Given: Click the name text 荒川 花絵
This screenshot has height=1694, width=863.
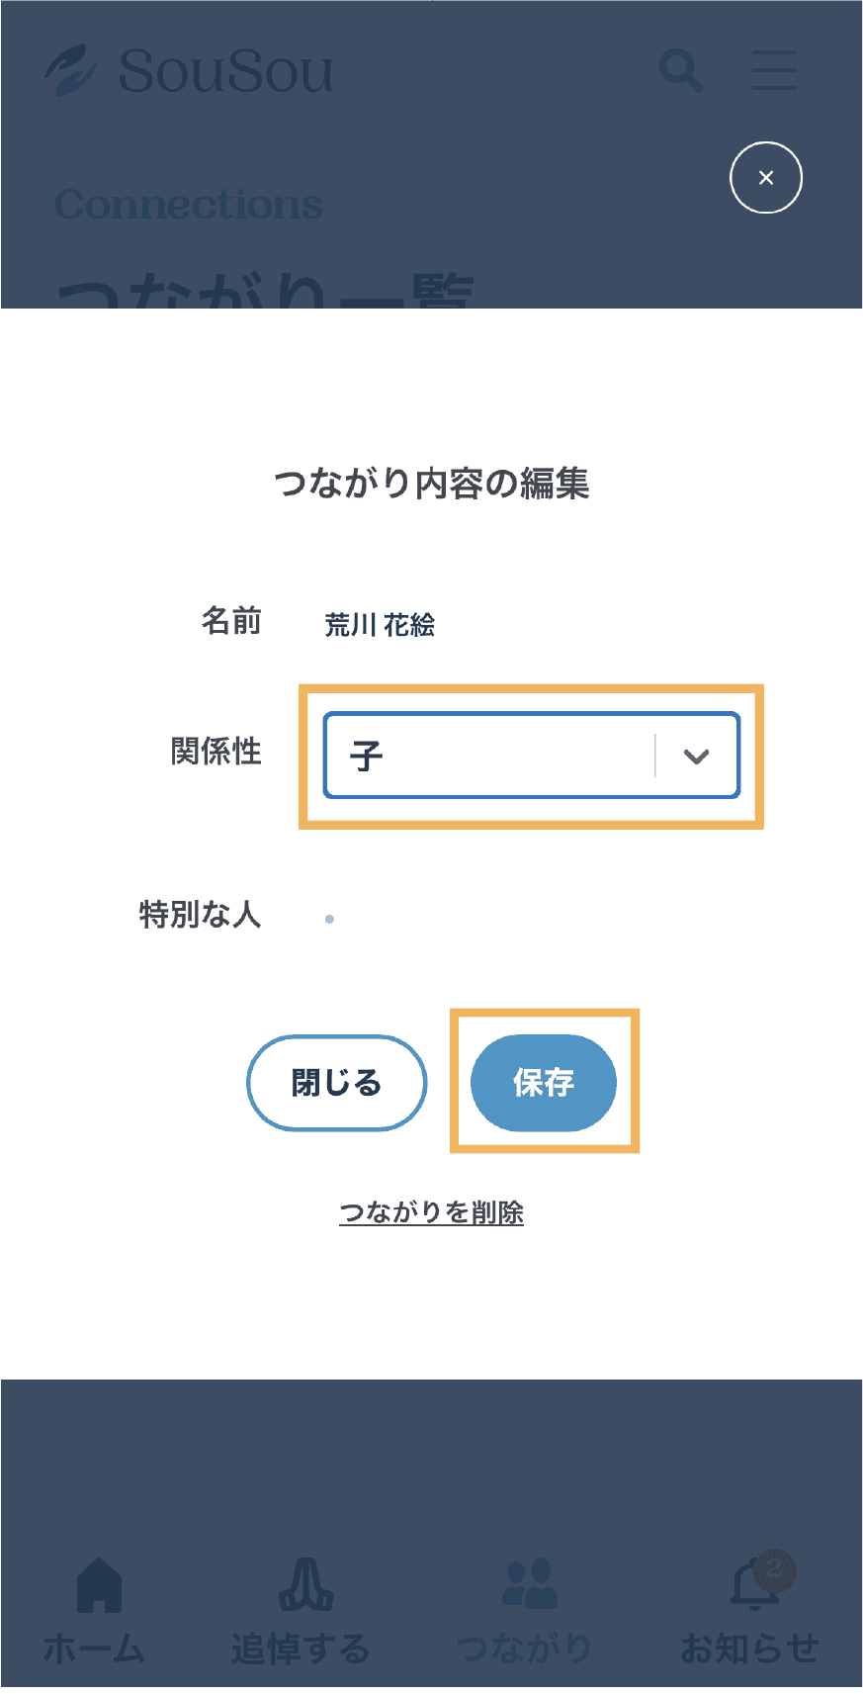Looking at the screenshot, I should tap(381, 625).
